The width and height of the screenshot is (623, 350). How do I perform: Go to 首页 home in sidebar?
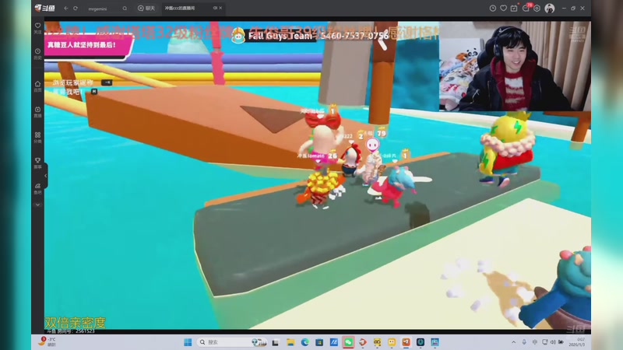tap(37, 86)
